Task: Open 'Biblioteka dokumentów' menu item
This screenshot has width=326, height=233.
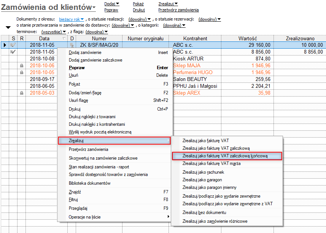Action: 114,183
